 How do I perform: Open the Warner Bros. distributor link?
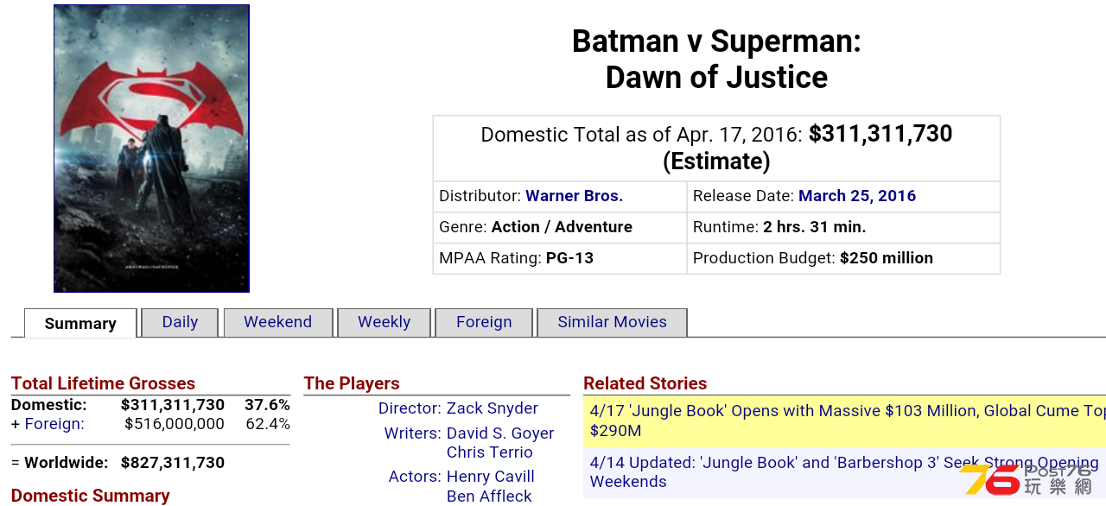[574, 196]
